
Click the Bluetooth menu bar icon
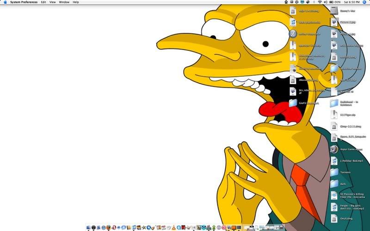314,2
